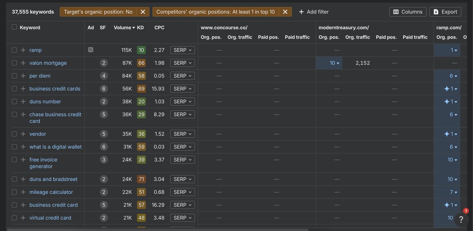Click the plus icon beside valon mortgage
The width and height of the screenshot is (473, 231).
point(23,63)
